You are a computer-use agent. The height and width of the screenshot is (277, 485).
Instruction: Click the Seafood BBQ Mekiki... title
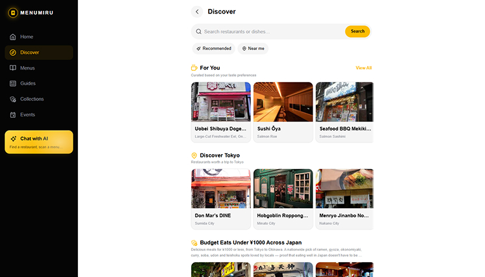tap(345, 129)
